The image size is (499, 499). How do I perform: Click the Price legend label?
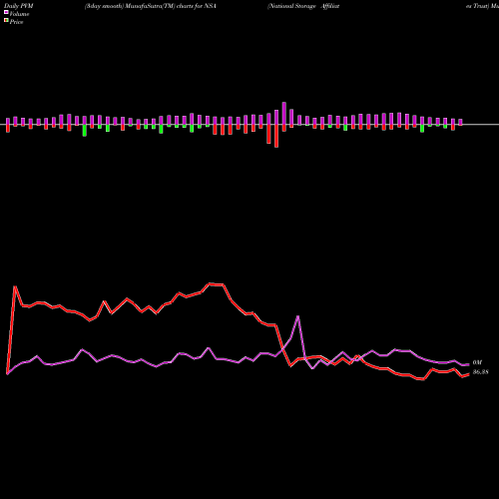tap(16, 22)
